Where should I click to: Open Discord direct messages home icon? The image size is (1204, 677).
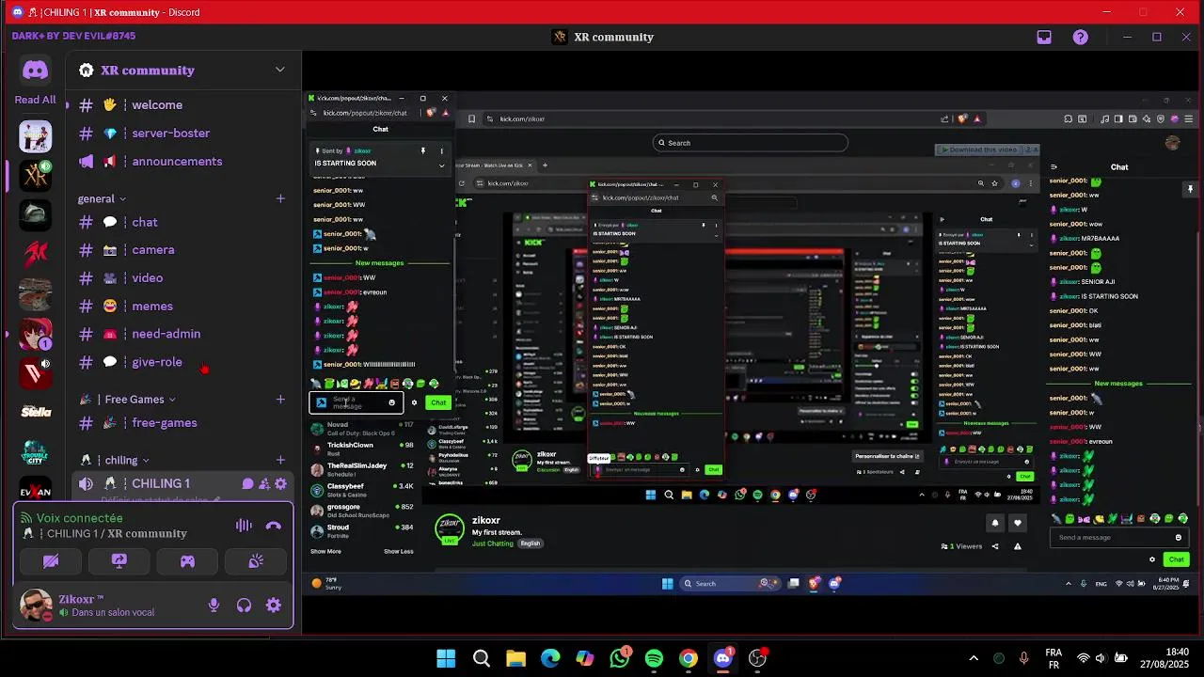tap(36, 71)
